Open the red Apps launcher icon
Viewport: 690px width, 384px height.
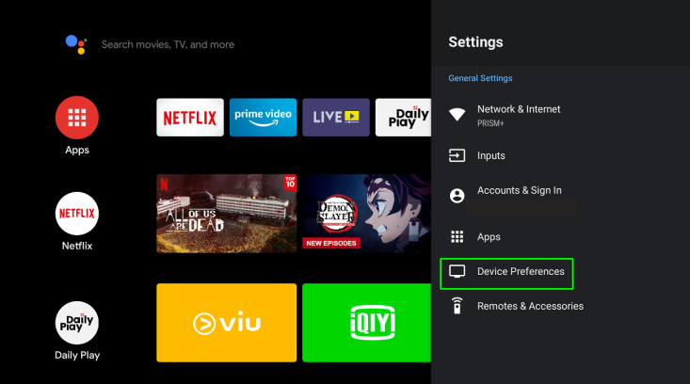[77, 118]
